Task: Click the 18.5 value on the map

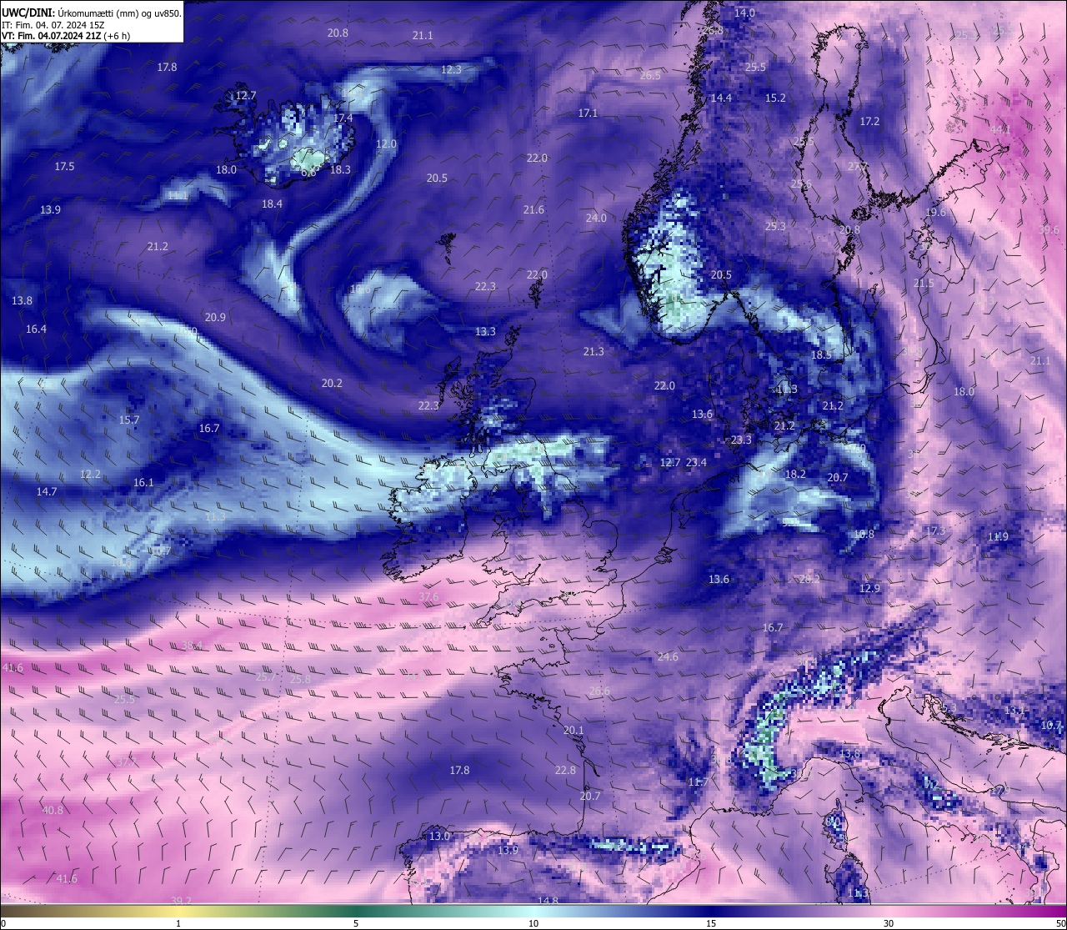Action: click(821, 355)
